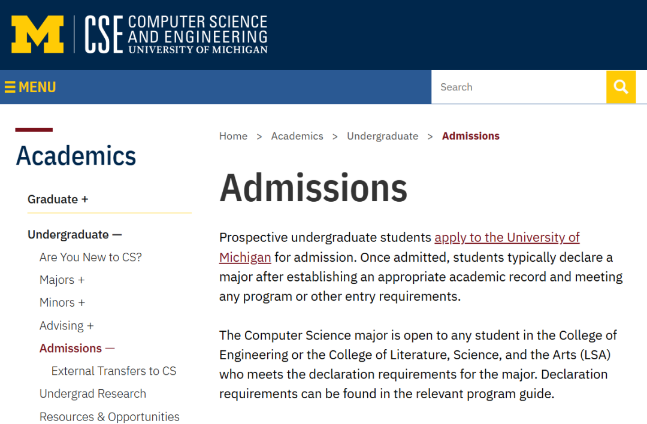Viewport: 647px width, 424px height.
Task: Click the CSE Computer Science and Engineering logo
Action: click(x=176, y=35)
